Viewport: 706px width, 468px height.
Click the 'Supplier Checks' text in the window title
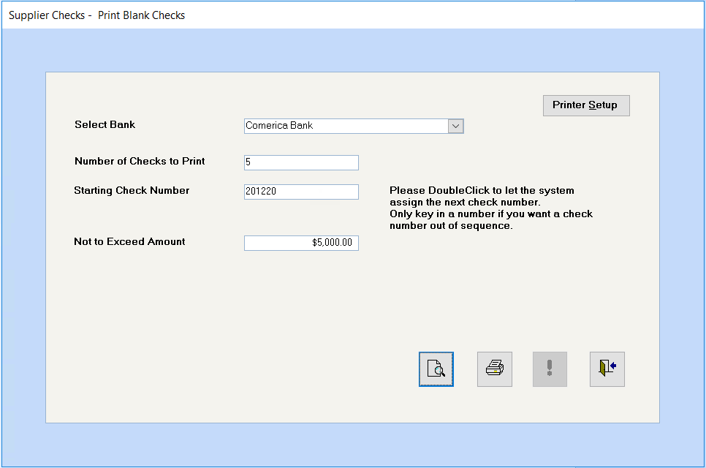coord(47,15)
